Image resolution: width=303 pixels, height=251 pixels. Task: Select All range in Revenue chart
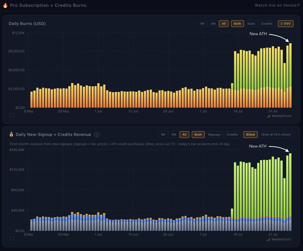pos(184,134)
